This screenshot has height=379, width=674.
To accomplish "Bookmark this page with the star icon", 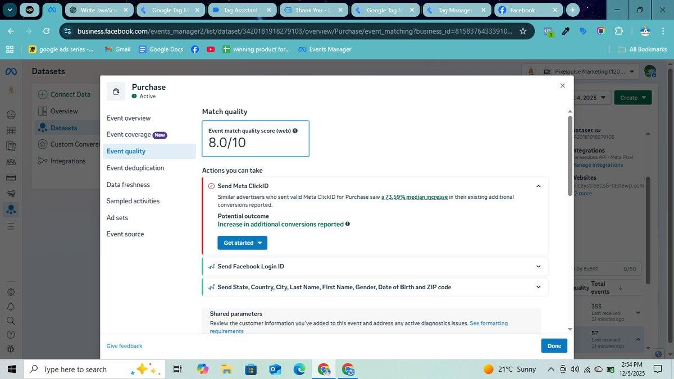I will tap(523, 31).
